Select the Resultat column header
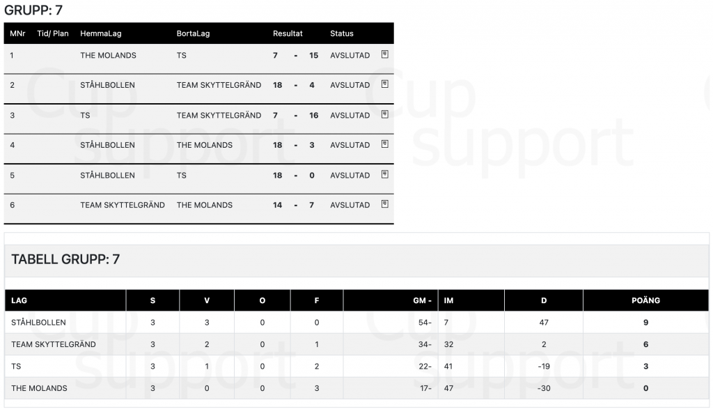 [288, 33]
